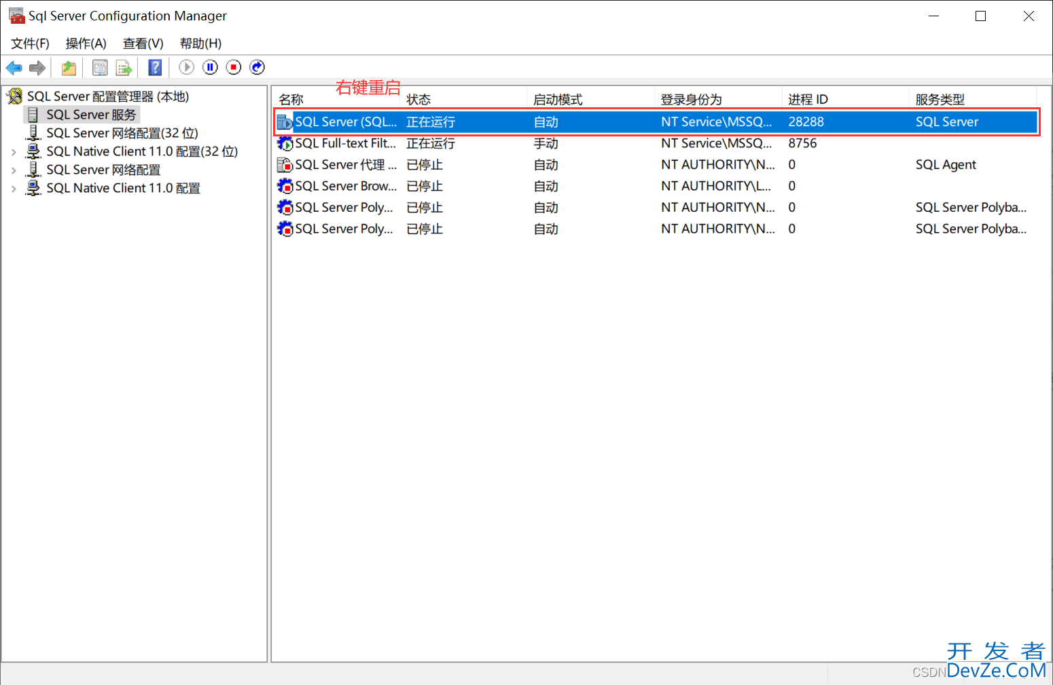
Task: Click process ID 8756 cell
Action: tap(802, 143)
